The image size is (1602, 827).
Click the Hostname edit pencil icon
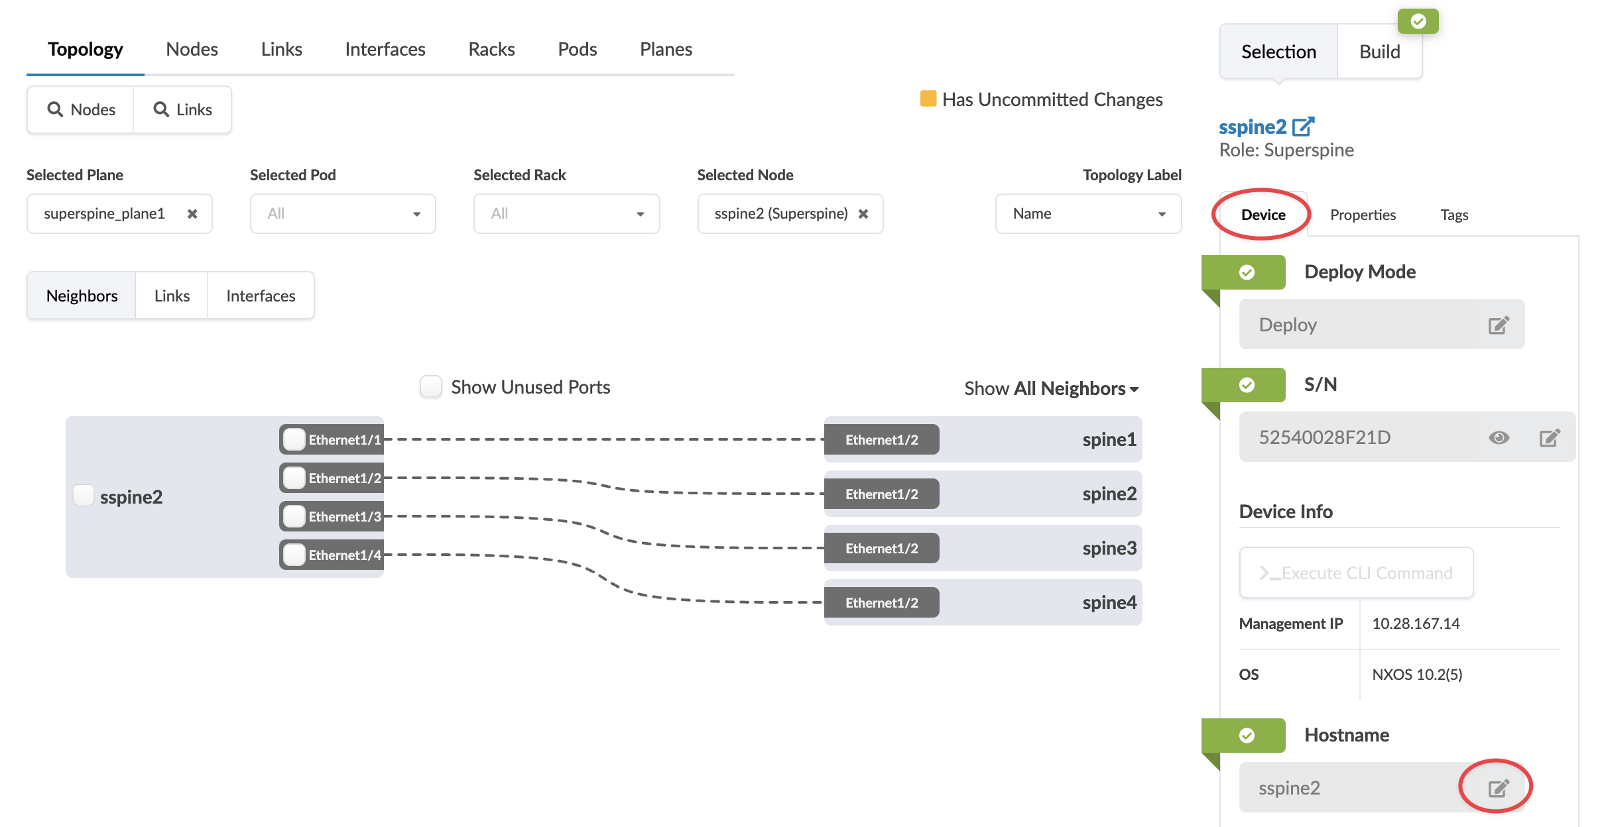pyautogui.click(x=1497, y=787)
